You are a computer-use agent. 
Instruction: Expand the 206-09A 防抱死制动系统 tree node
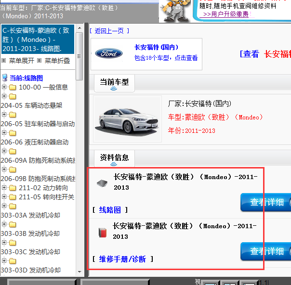click(x=4, y=151)
